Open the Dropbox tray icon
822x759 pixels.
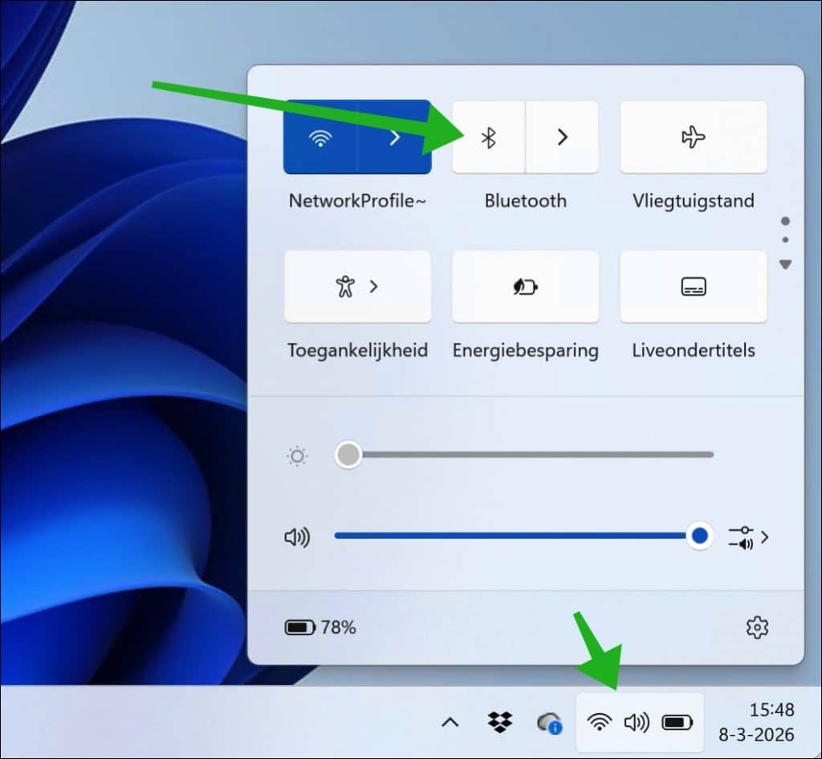point(498,722)
